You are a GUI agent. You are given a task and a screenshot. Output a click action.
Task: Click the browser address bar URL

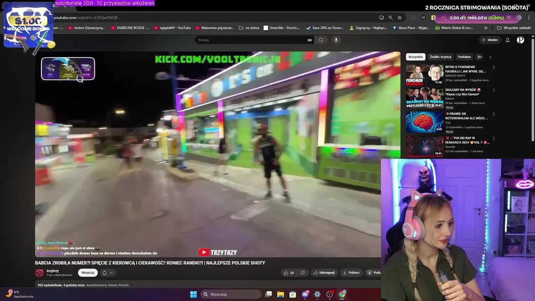click(85, 18)
